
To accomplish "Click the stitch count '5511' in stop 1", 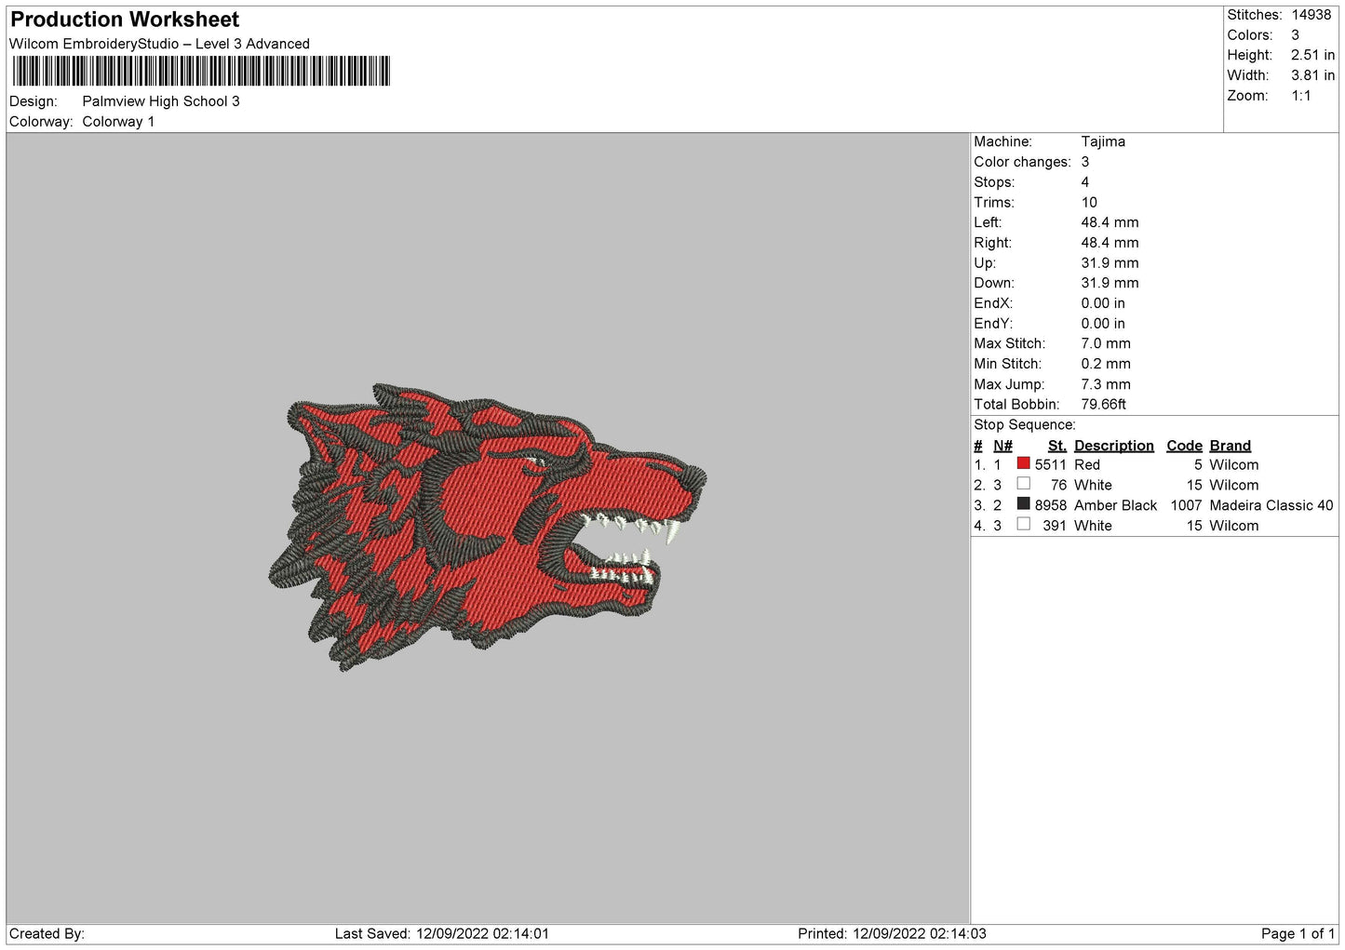I will pos(1051,465).
